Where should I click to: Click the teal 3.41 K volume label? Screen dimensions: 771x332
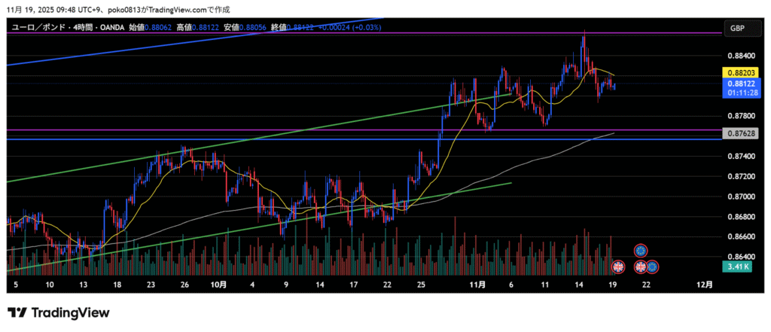738,267
